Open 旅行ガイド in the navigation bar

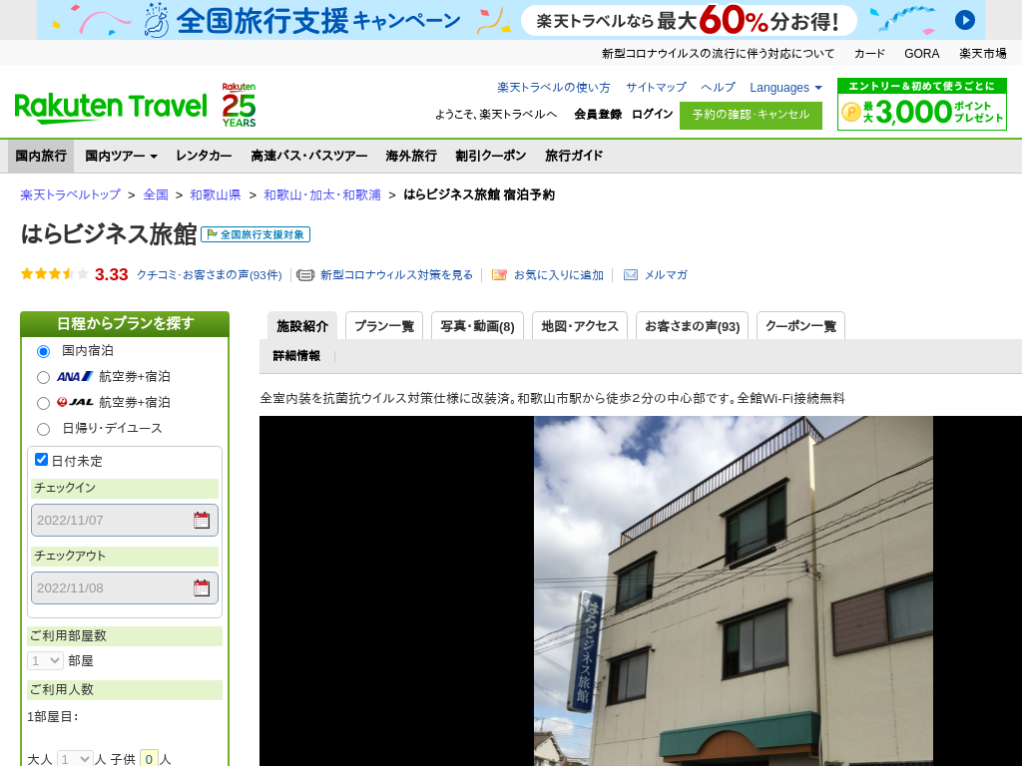pyautogui.click(x=574, y=156)
